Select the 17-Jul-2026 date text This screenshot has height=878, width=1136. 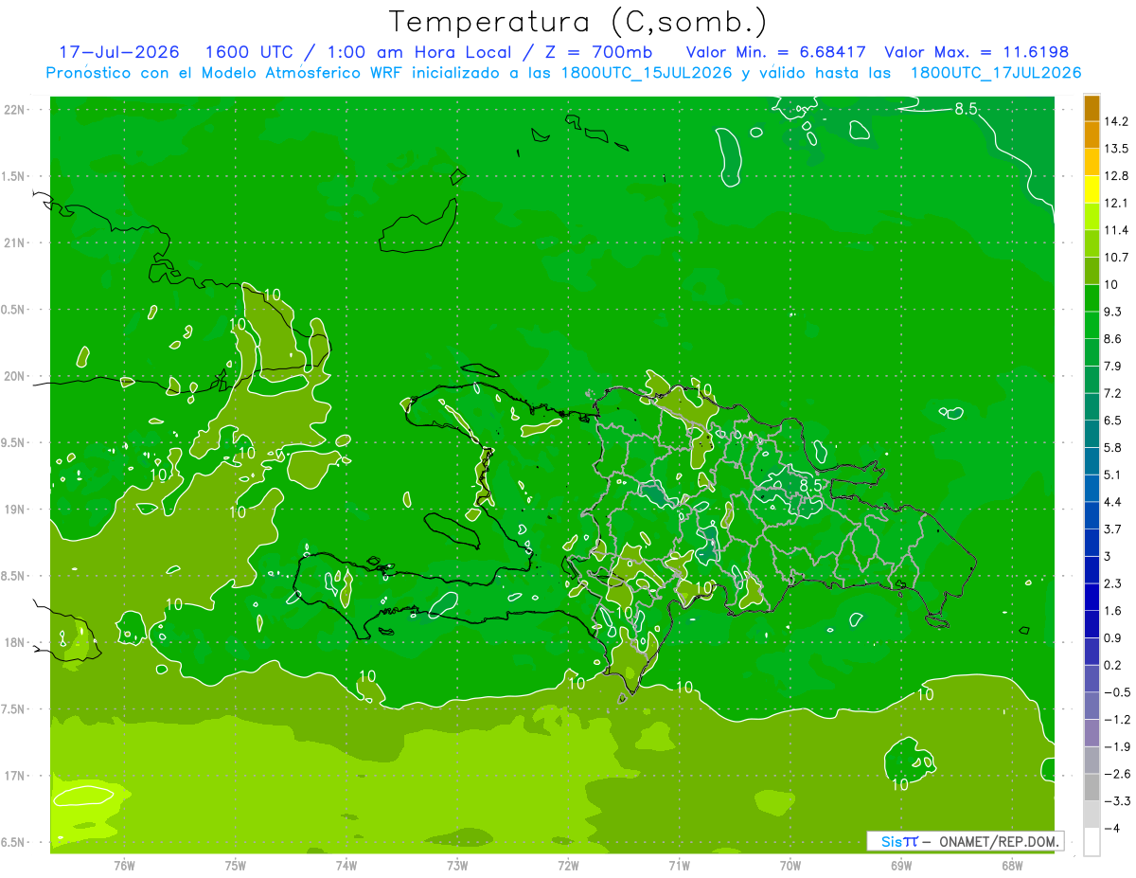[119, 52]
